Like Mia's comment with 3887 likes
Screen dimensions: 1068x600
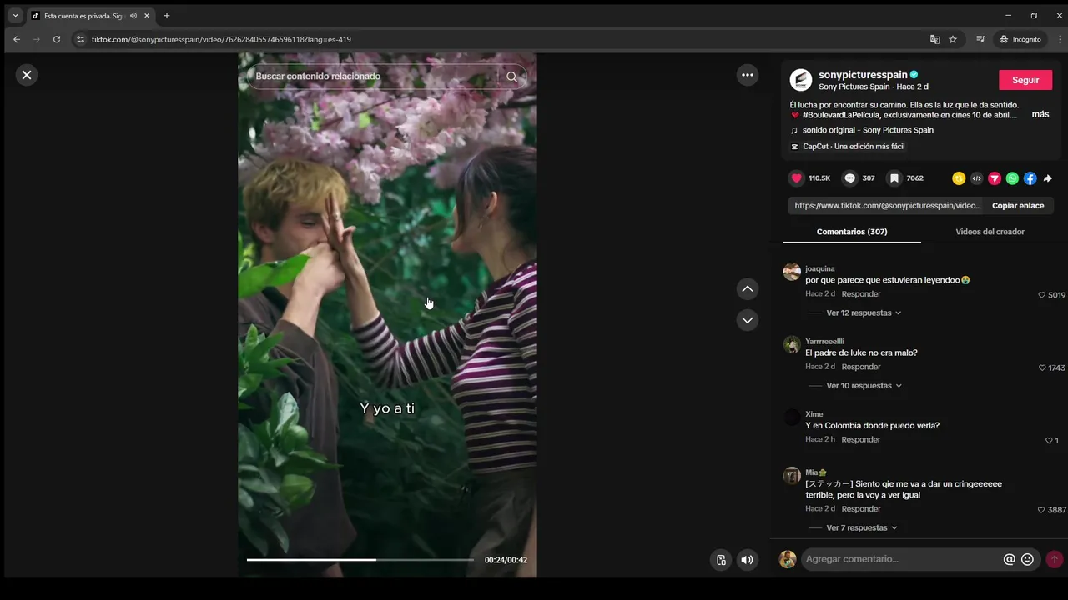click(1041, 510)
